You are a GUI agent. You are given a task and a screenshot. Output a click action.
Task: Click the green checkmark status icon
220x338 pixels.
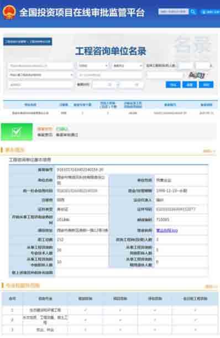(x=17, y=132)
